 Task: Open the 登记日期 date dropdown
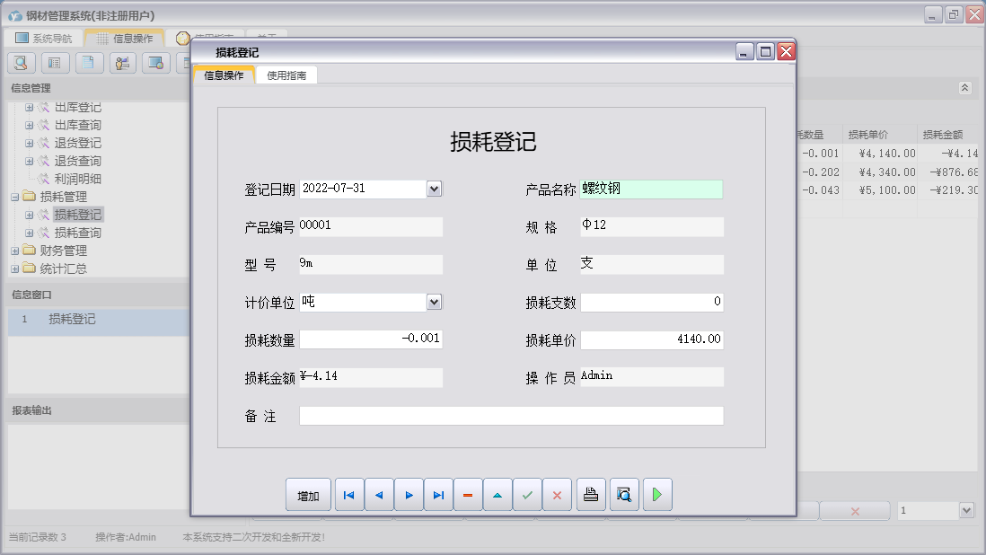(435, 189)
